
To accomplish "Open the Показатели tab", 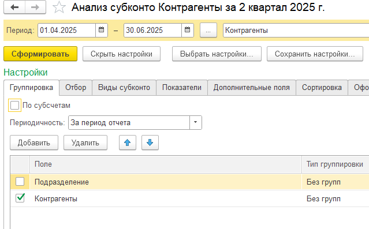I will coord(182,88).
